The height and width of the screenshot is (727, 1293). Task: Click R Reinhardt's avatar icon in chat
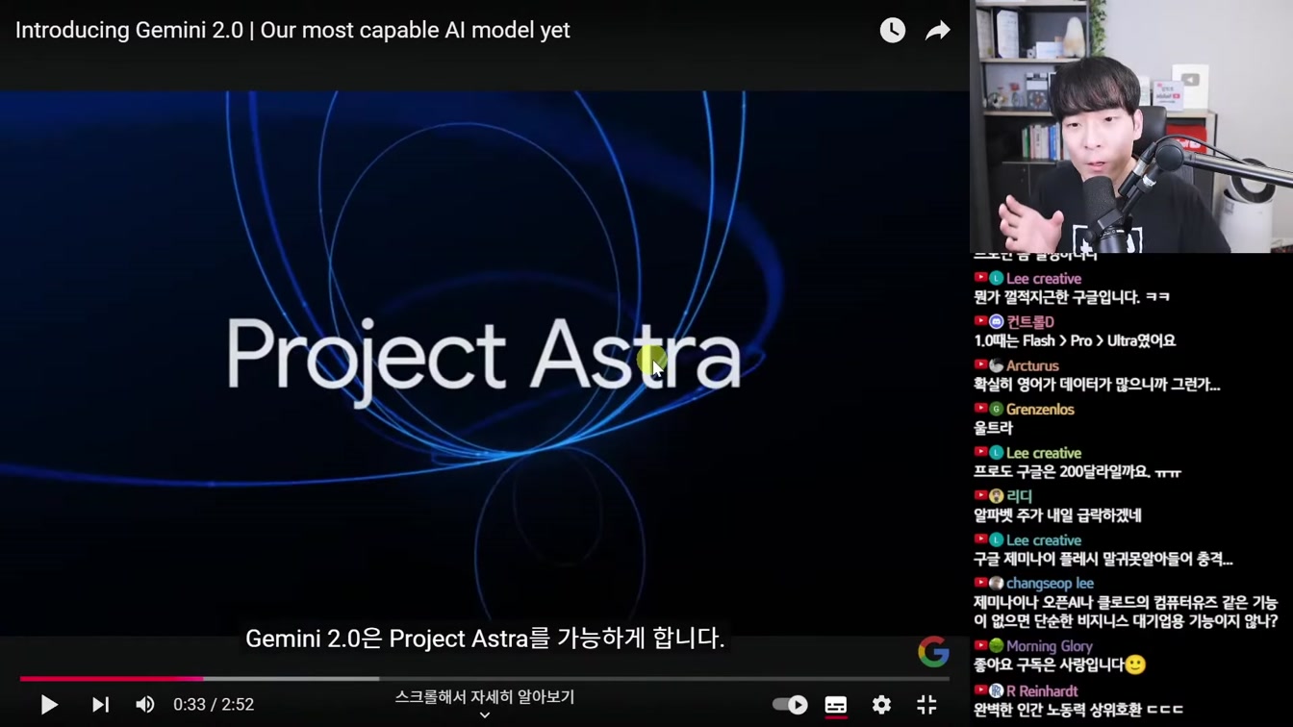(997, 690)
